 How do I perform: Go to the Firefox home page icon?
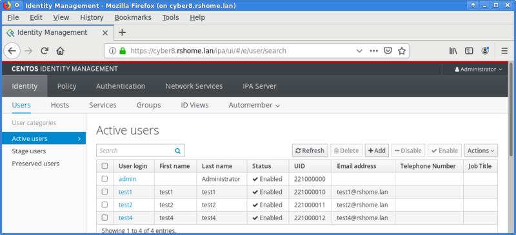(60, 51)
